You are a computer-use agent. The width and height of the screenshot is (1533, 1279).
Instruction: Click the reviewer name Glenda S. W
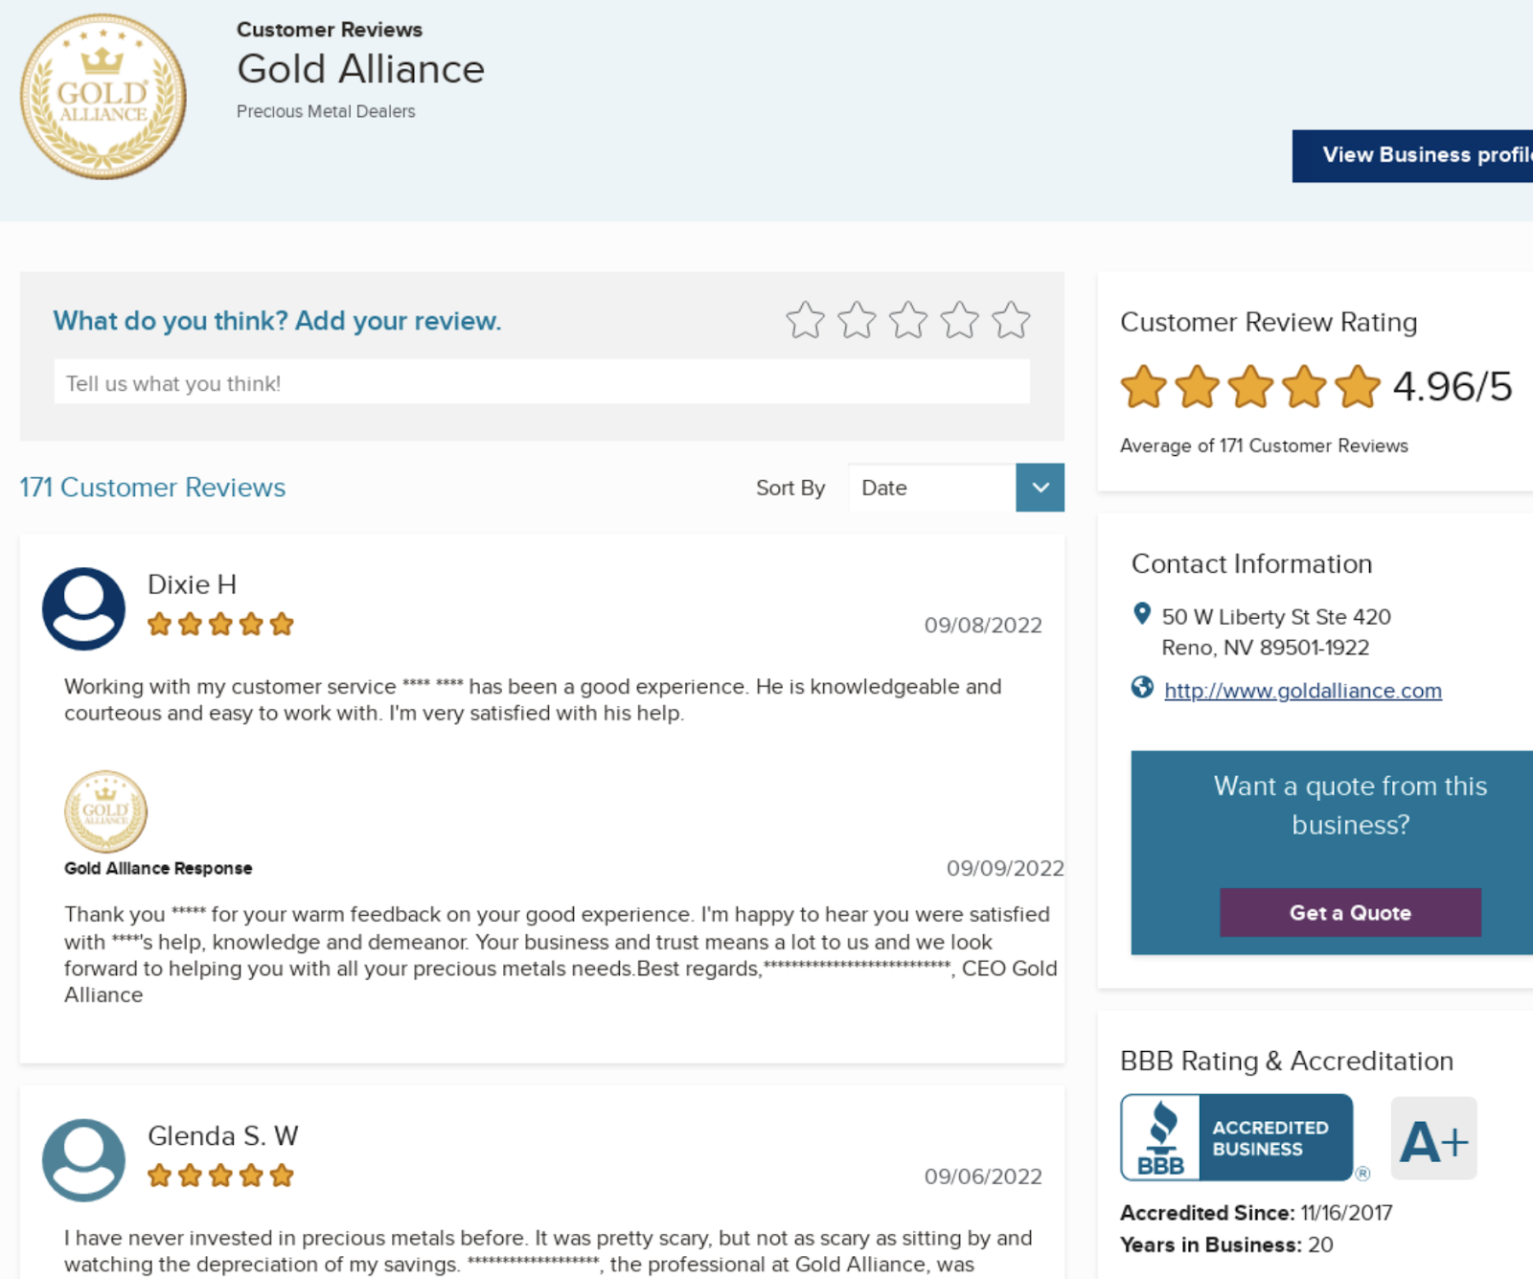(223, 1135)
